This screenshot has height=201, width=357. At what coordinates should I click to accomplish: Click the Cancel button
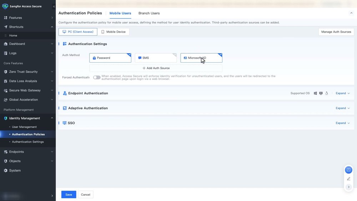point(86,195)
